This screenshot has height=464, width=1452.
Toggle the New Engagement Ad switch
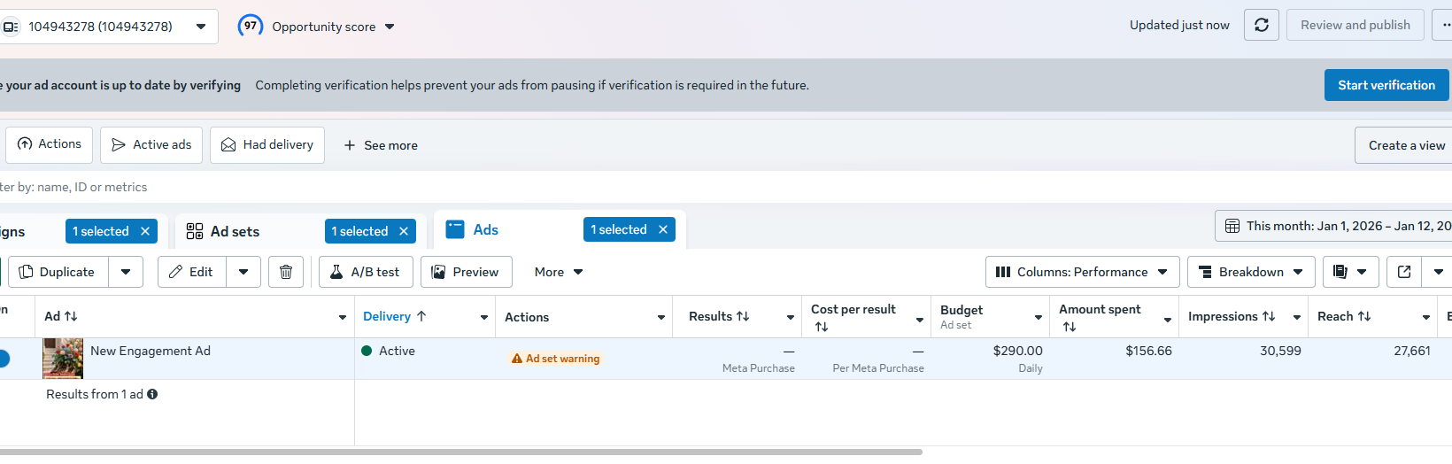point(3,359)
